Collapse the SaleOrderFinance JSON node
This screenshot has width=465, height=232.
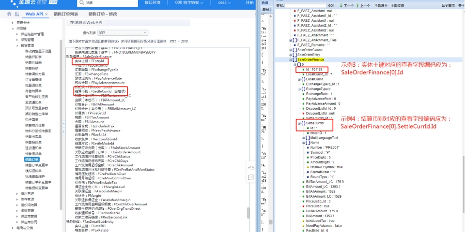coord(291,59)
